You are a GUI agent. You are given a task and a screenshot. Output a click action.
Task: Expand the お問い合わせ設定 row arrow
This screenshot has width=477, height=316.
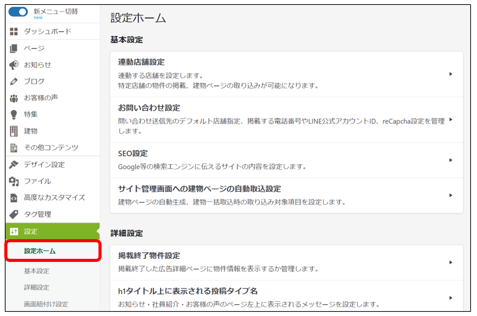coord(451,120)
